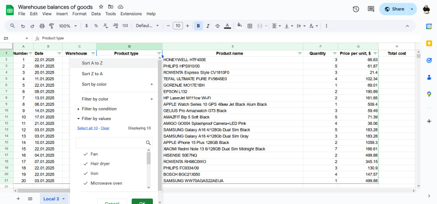This screenshot has width=437, height=204.
Task: Click the Select all 10 link
Action: click(87, 128)
